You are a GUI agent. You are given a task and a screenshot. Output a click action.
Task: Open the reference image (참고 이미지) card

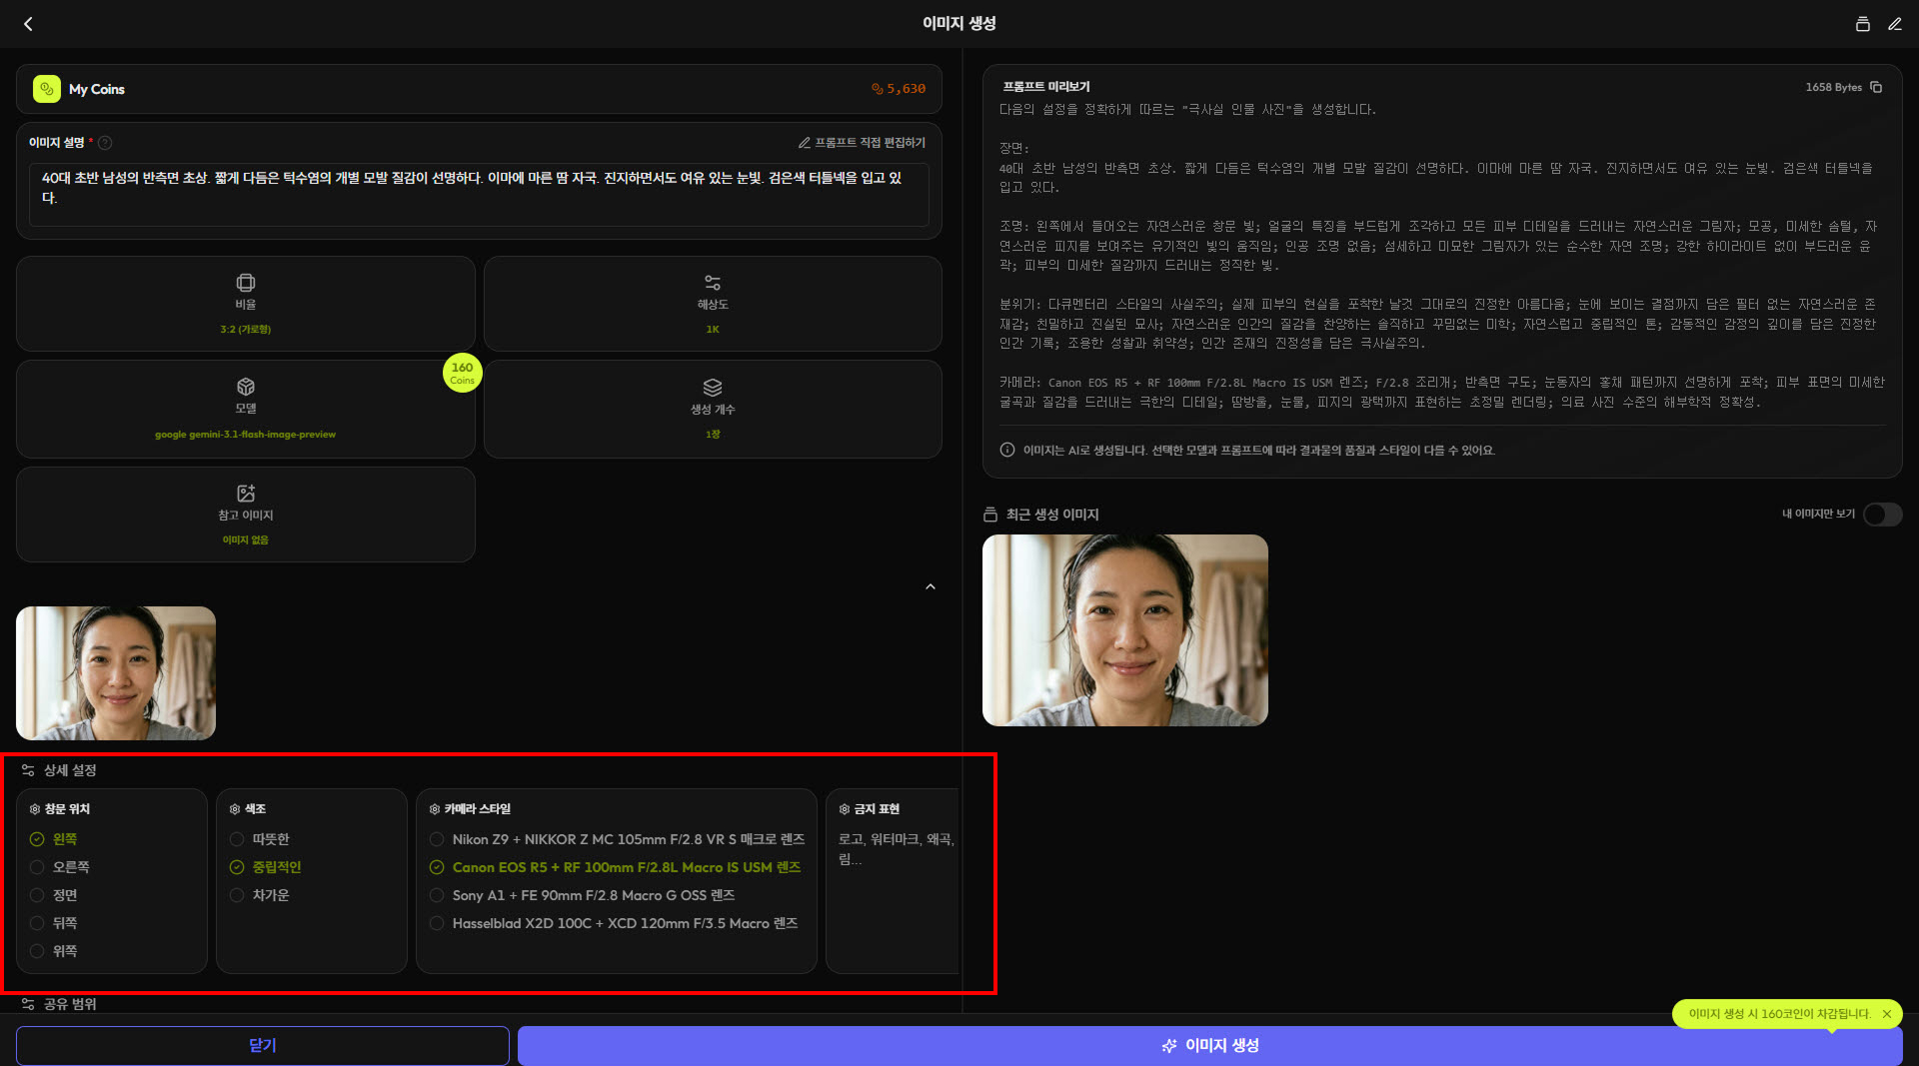[x=245, y=514]
